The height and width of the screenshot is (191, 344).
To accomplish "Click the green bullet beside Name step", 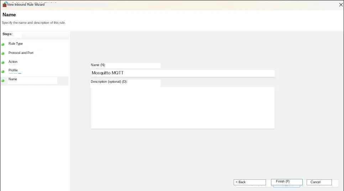I will [x=3, y=81].
